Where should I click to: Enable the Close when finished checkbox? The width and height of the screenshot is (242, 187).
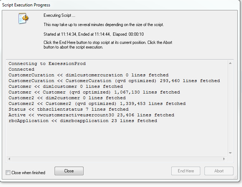pyautogui.click(x=8, y=173)
